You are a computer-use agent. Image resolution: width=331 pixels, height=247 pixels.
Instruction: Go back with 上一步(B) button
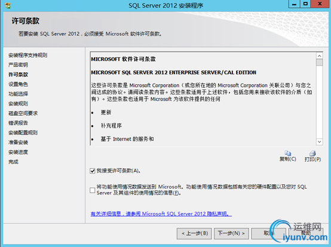coord(194,233)
